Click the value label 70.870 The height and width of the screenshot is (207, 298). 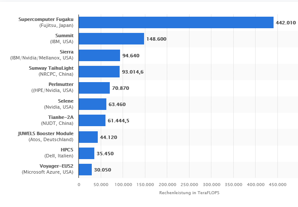(120, 88)
